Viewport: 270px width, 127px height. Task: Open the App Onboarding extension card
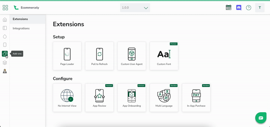click(x=132, y=98)
